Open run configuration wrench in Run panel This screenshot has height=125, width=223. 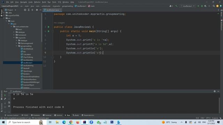click(5, 99)
